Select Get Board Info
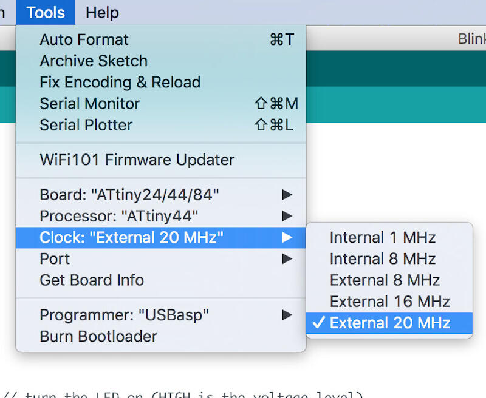Screen dimensions: 486x398 [x=91, y=280]
